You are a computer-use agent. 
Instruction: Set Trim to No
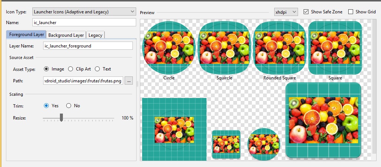pyautogui.click(x=69, y=106)
